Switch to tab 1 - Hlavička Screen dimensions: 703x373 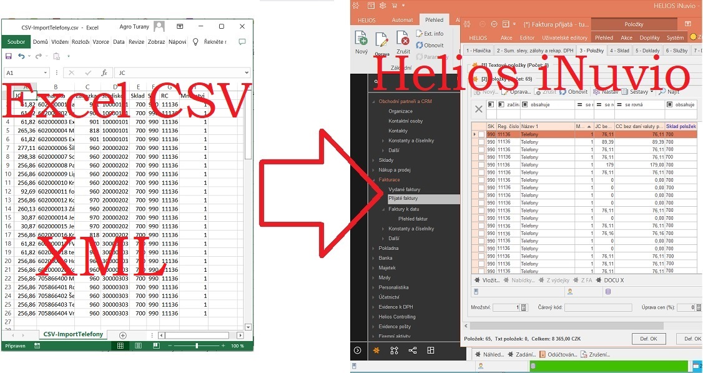tap(478, 51)
